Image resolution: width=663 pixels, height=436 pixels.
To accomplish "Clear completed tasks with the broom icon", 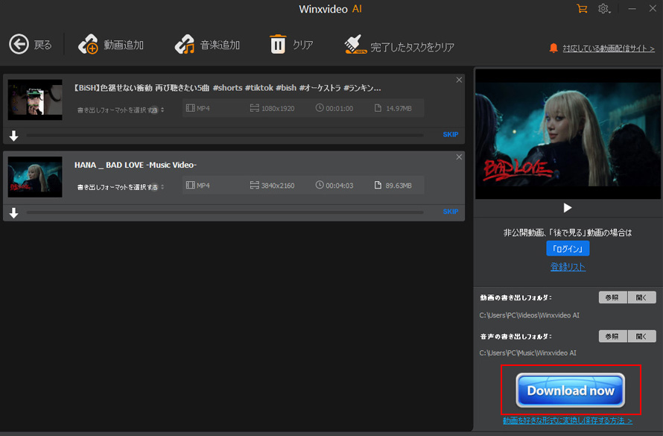I will click(355, 45).
